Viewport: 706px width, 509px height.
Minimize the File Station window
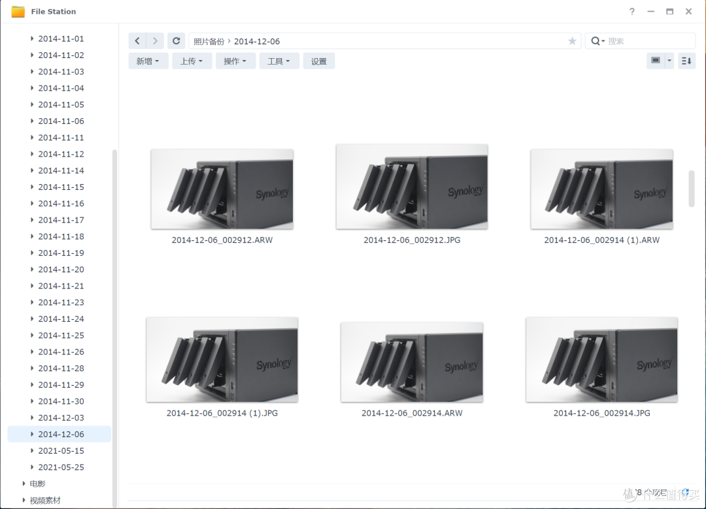(x=650, y=12)
